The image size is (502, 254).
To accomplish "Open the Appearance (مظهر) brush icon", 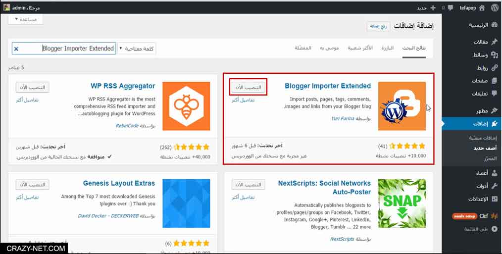I will coord(494,111).
